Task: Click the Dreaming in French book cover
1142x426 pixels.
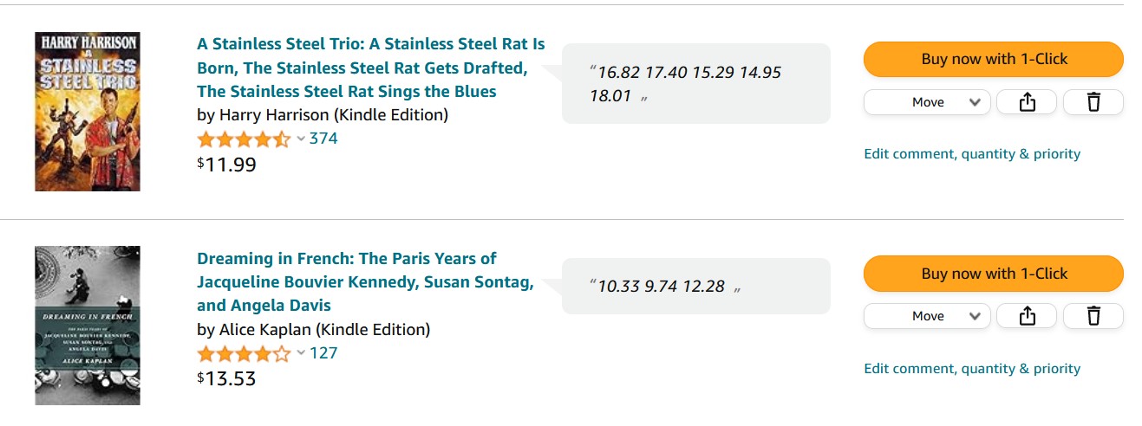Action: click(88, 326)
